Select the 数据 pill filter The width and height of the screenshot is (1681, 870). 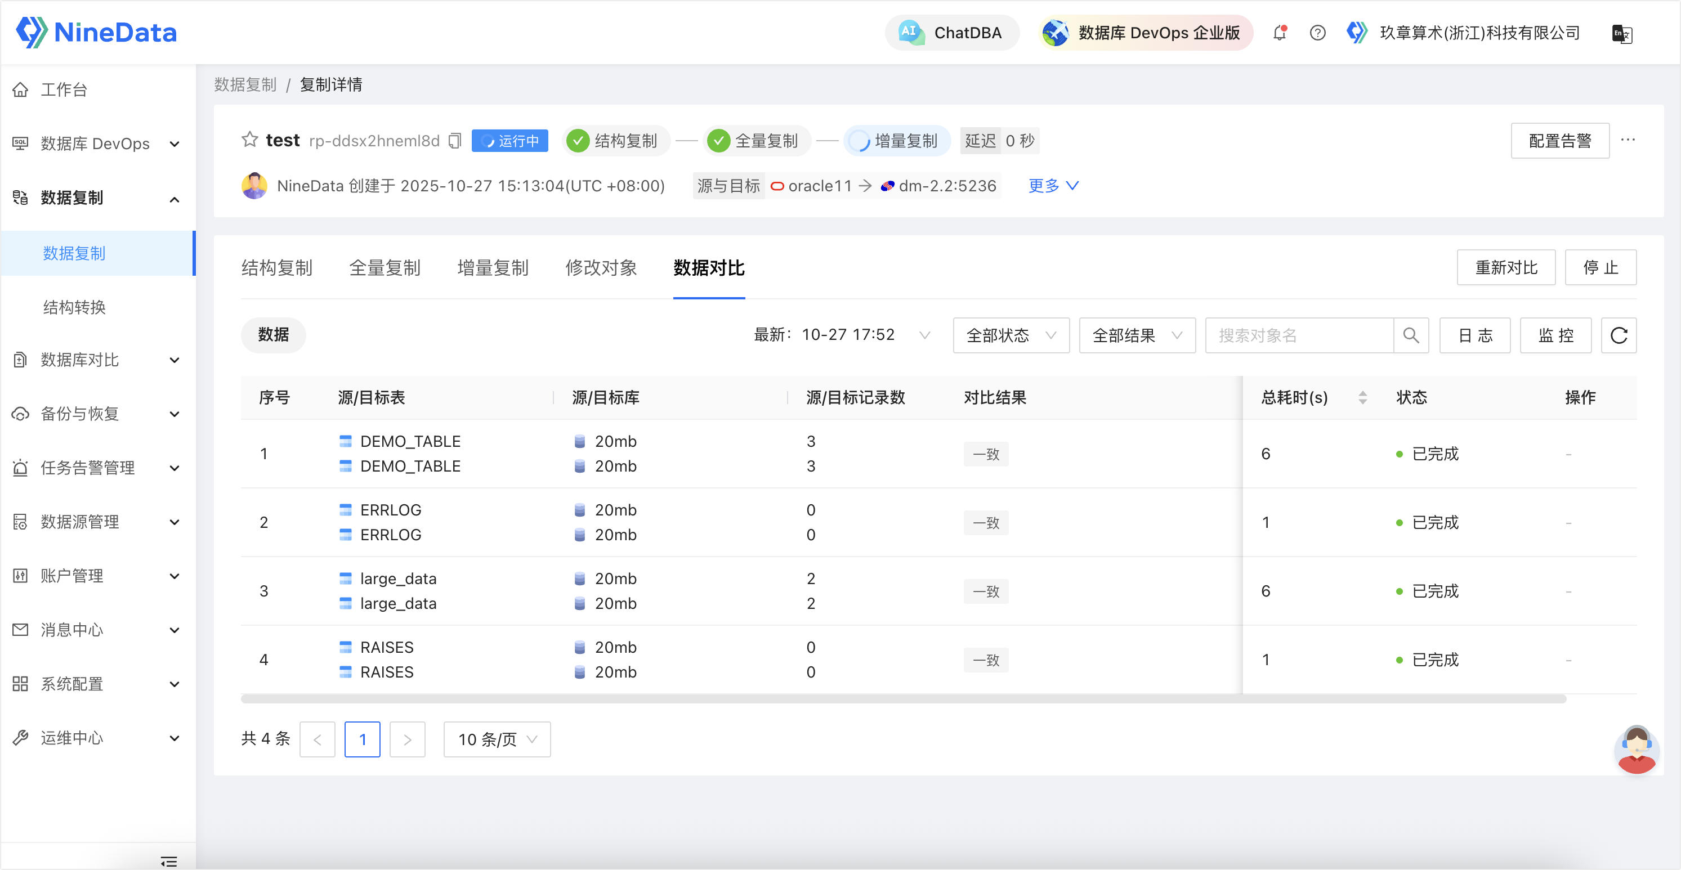tap(273, 335)
